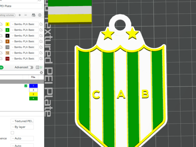Click the letter A on the shield
This screenshot has width=196, height=147.
coord(121,94)
